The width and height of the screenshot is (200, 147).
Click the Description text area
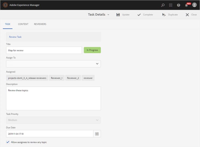(x=53, y=98)
